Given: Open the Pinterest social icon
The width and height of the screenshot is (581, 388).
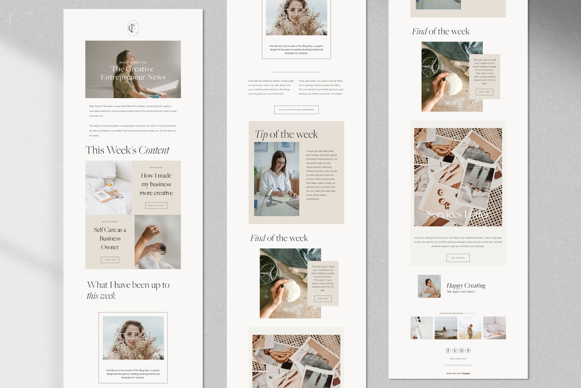Looking at the screenshot, I should pos(468,351).
